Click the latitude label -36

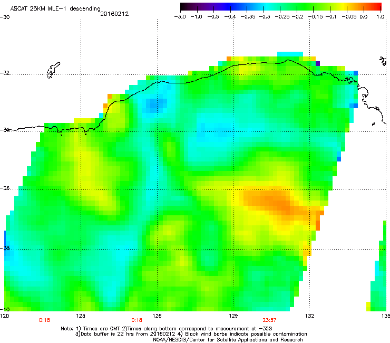coord(5,188)
